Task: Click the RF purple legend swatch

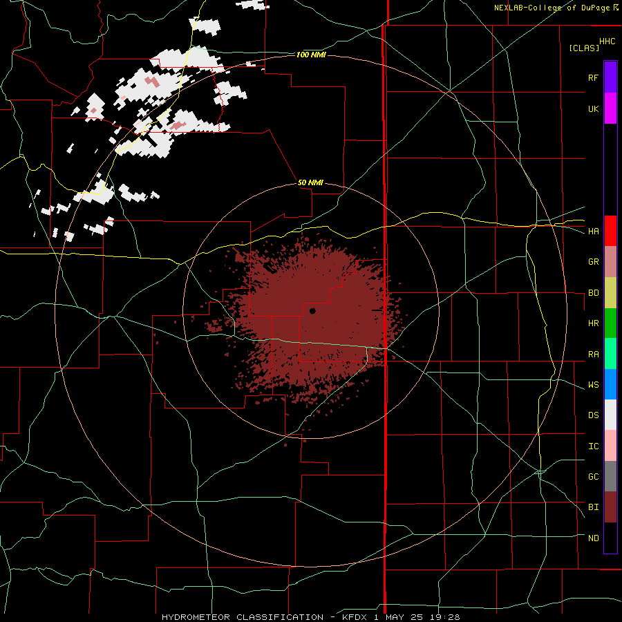Action: 610,77
